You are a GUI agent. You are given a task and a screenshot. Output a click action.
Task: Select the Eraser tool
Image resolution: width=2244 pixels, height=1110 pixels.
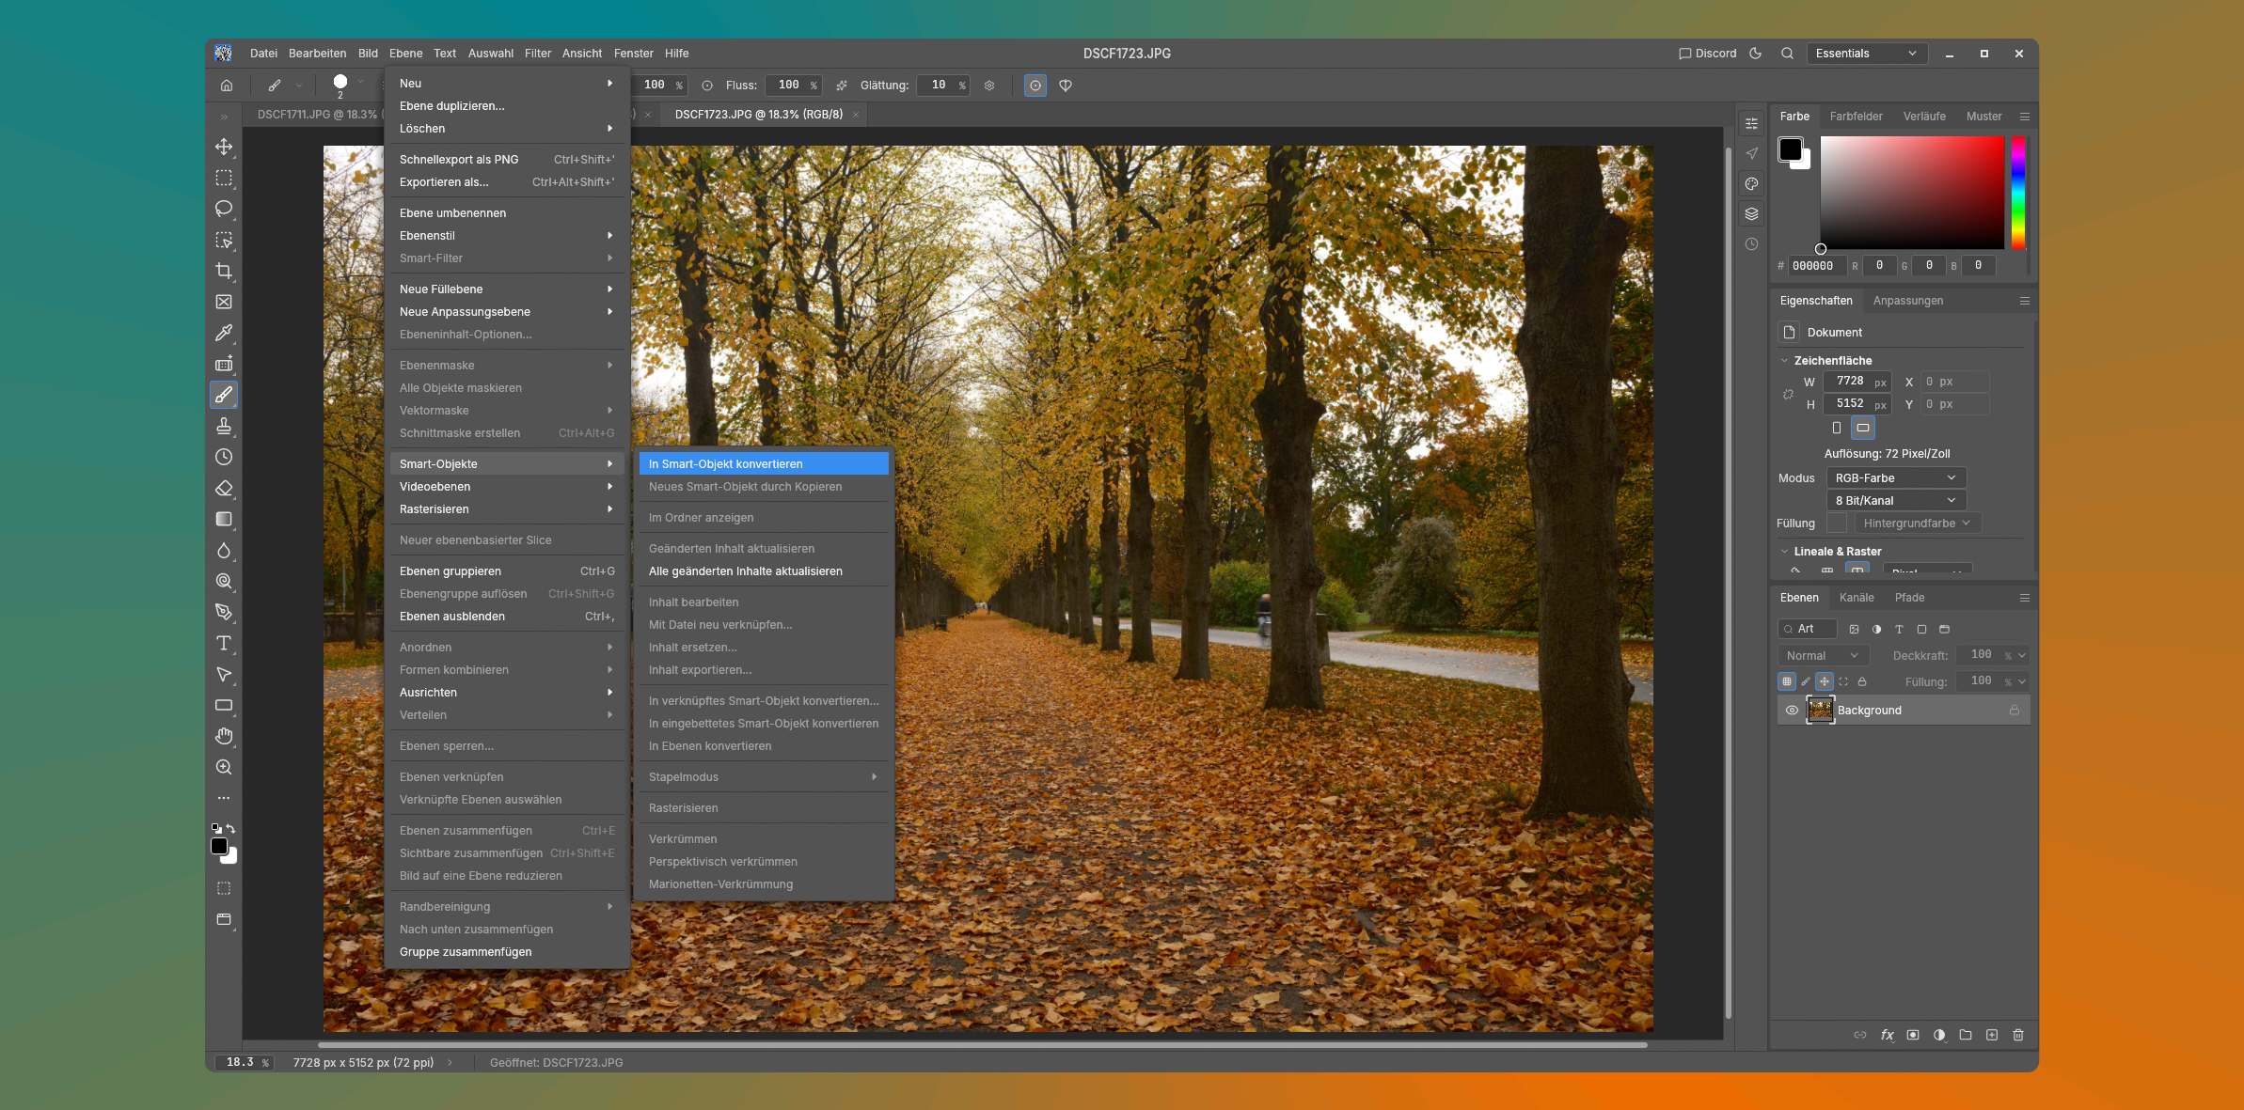tap(224, 488)
